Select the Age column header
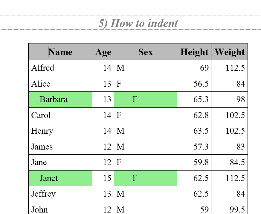 pos(103,52)
